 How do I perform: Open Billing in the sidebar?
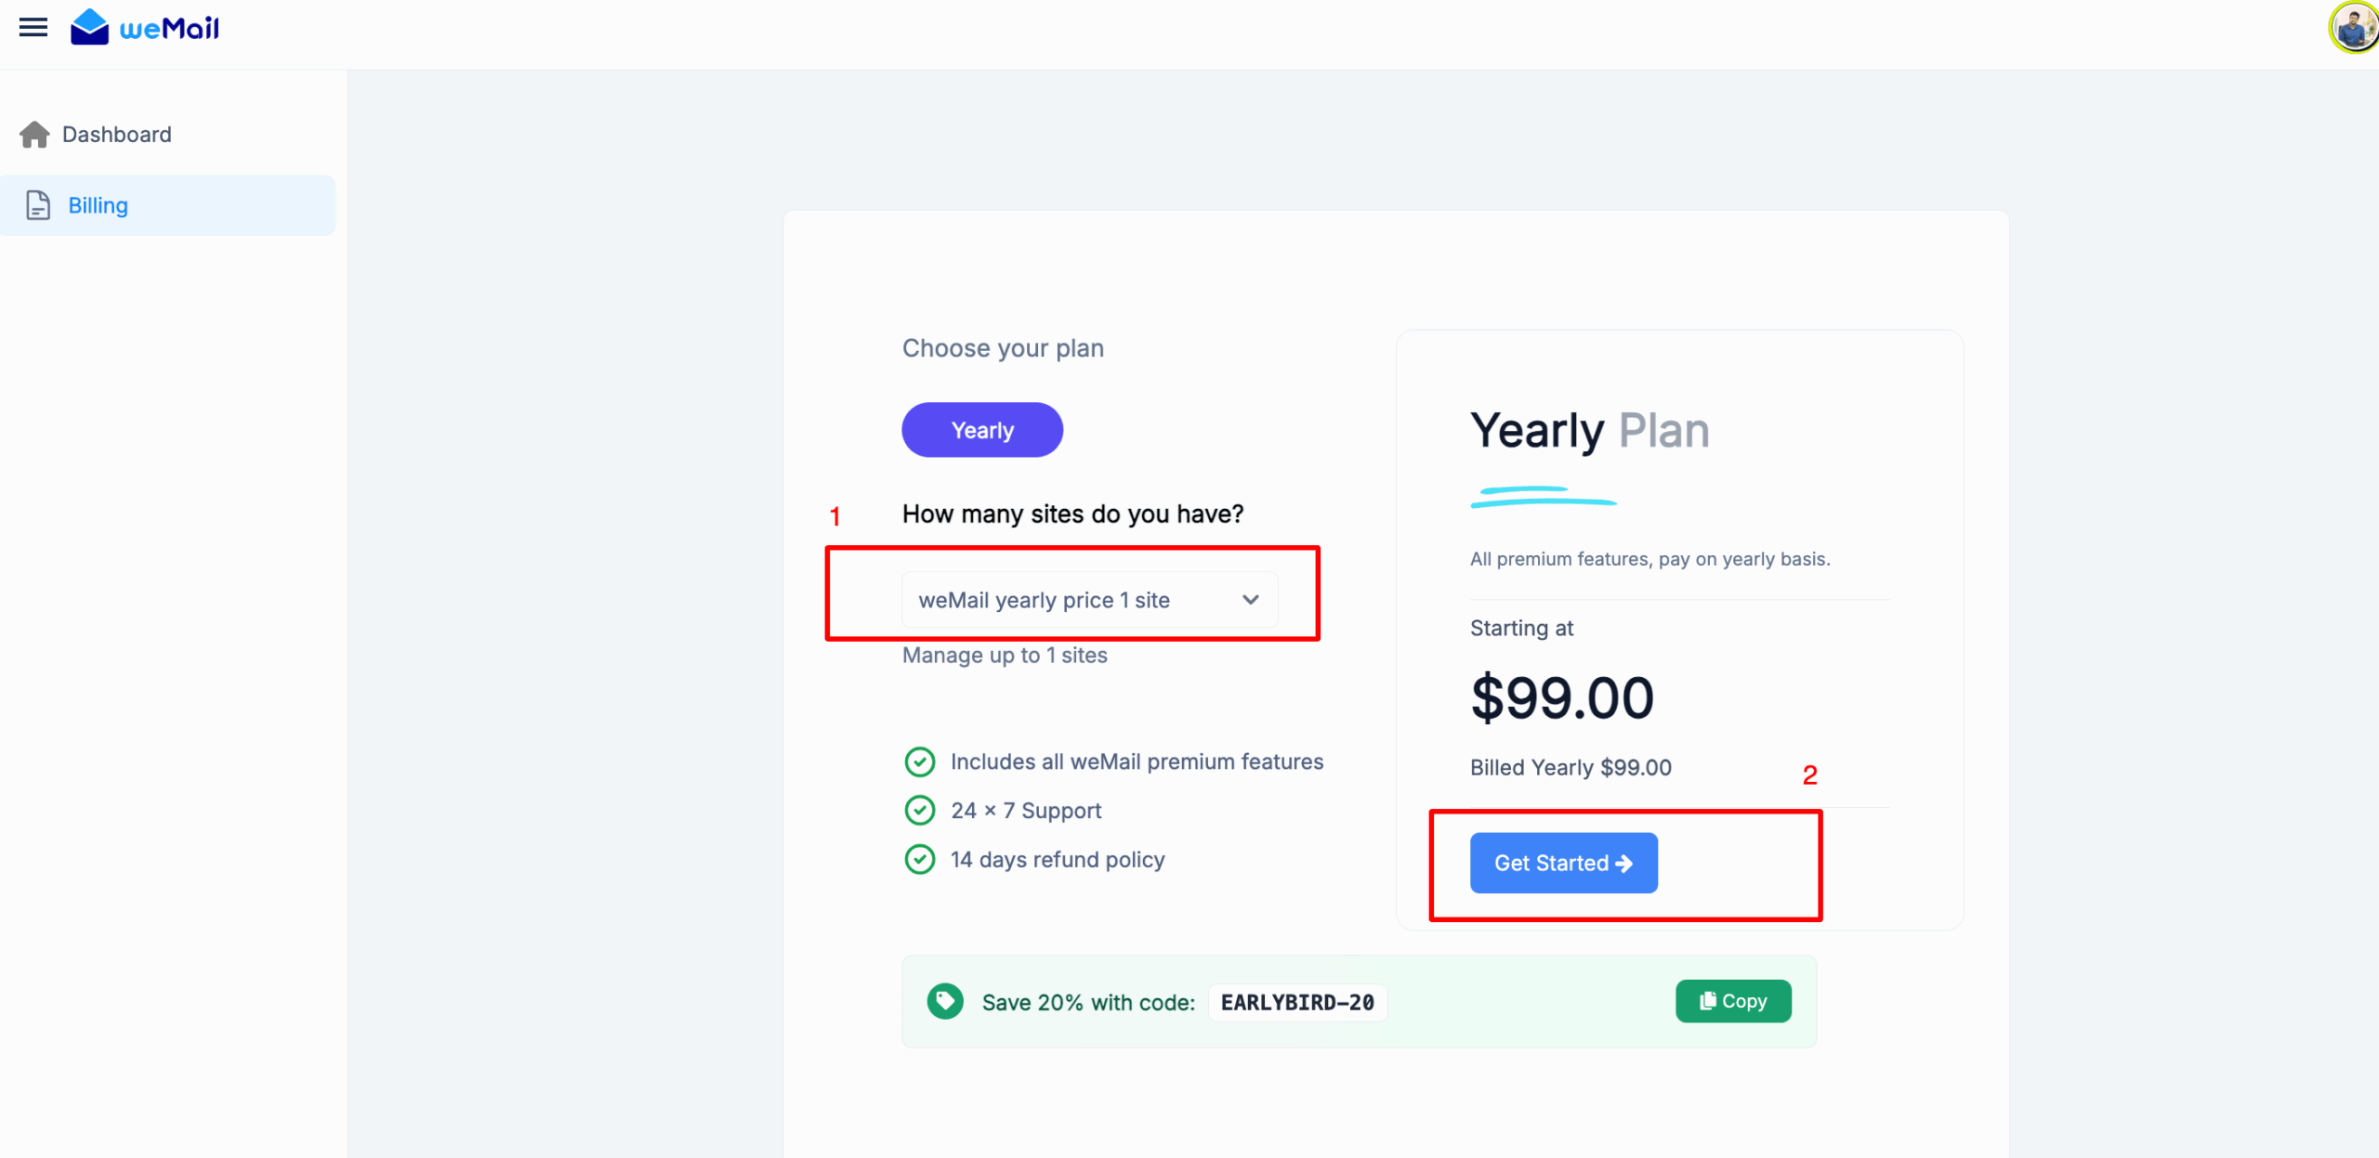tap(99, 205)
